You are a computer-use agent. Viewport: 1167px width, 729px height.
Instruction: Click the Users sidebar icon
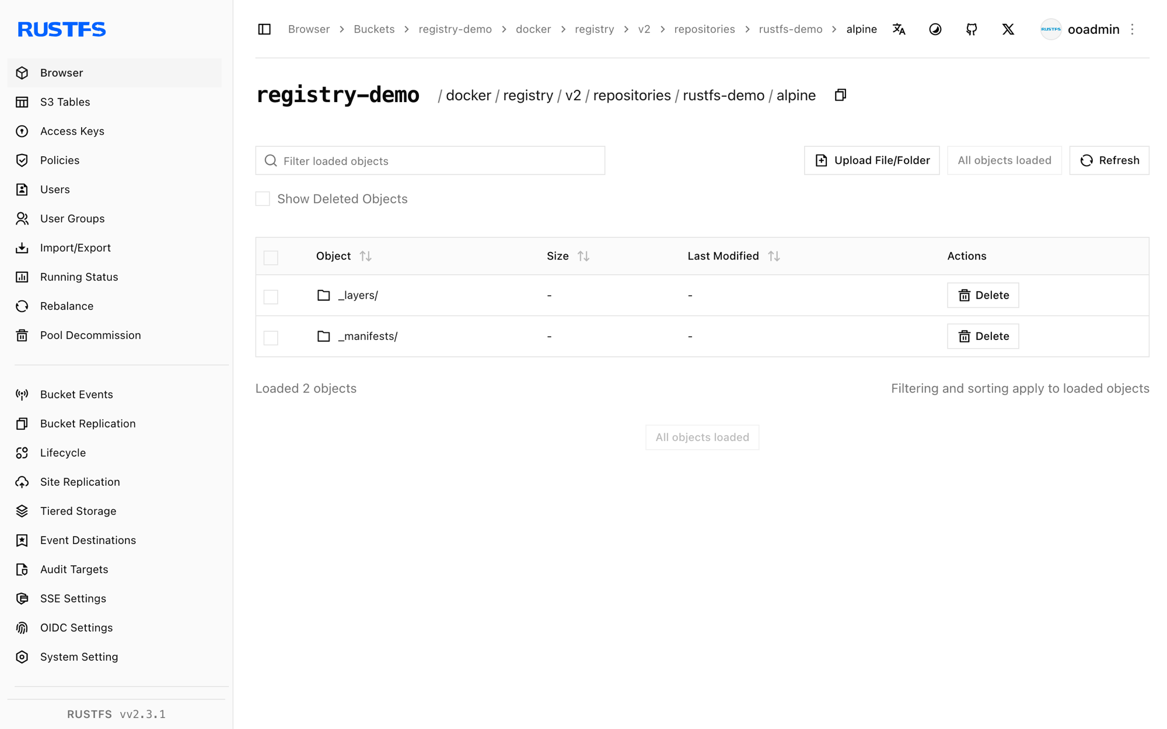(22, 190)
